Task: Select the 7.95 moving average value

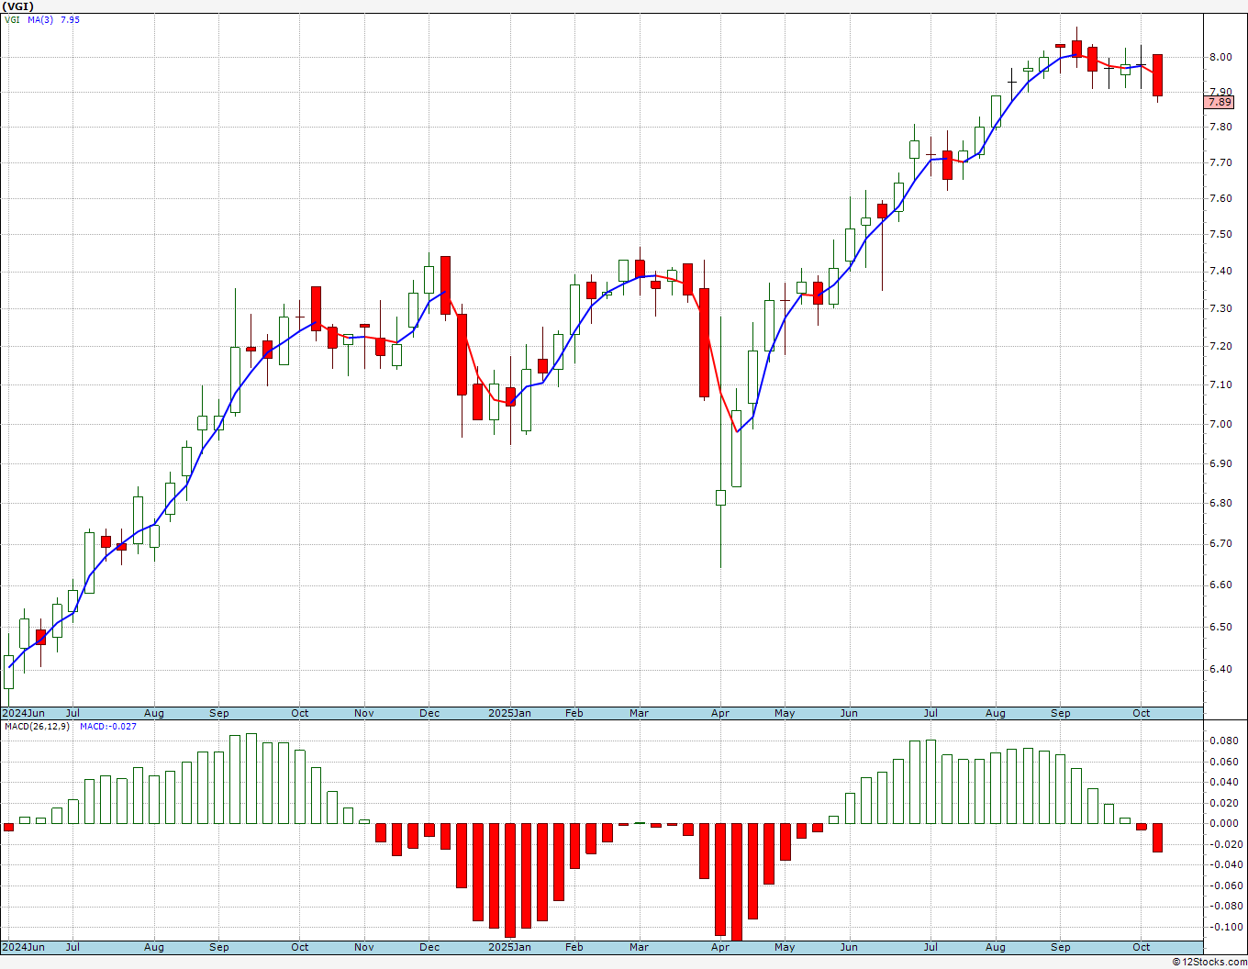Action: tap(70, 19)
